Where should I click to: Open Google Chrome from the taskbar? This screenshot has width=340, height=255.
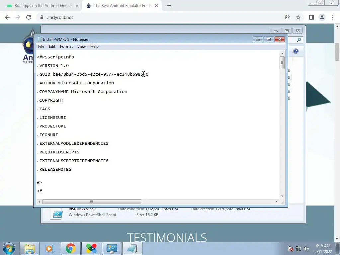pos(70,248)
